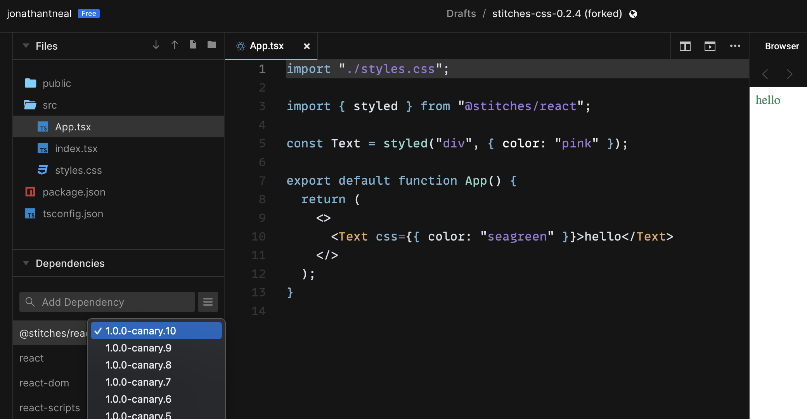Create a new folder in the Files panel
The width and height of the screenshot is (807, 419).
click(x=211, y=45)
